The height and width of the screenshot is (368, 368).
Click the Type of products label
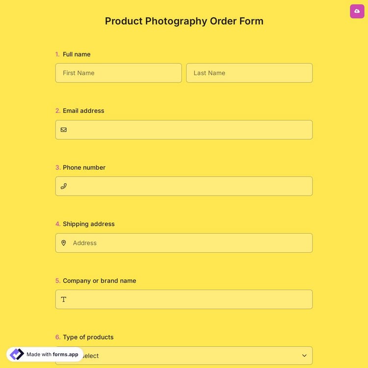click(x=88, y=337)
